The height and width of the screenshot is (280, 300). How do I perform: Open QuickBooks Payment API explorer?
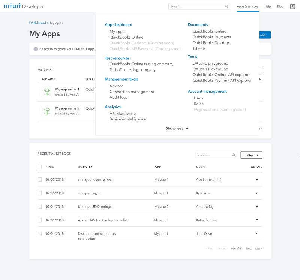coord(222,80)
